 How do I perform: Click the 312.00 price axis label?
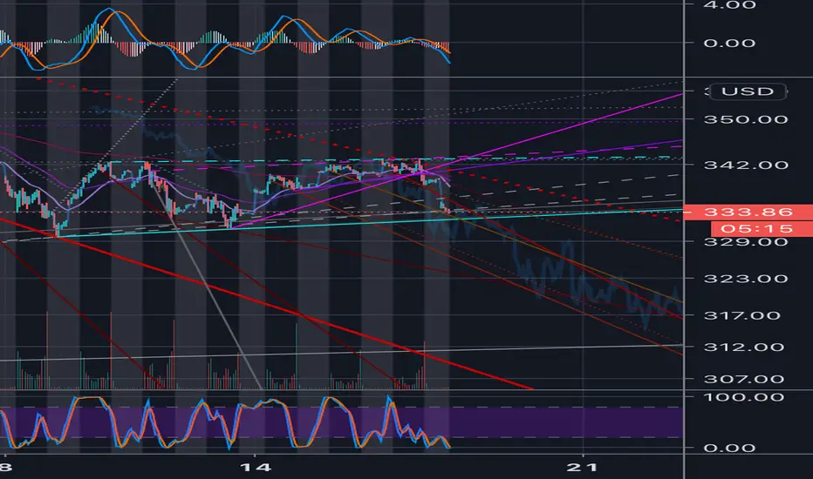click(x=744, y=347)
